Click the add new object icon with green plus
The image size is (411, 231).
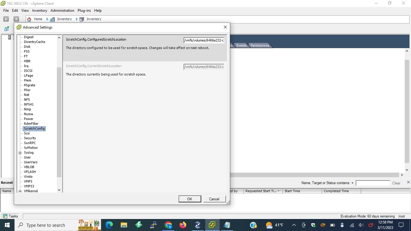pos(6,29)
